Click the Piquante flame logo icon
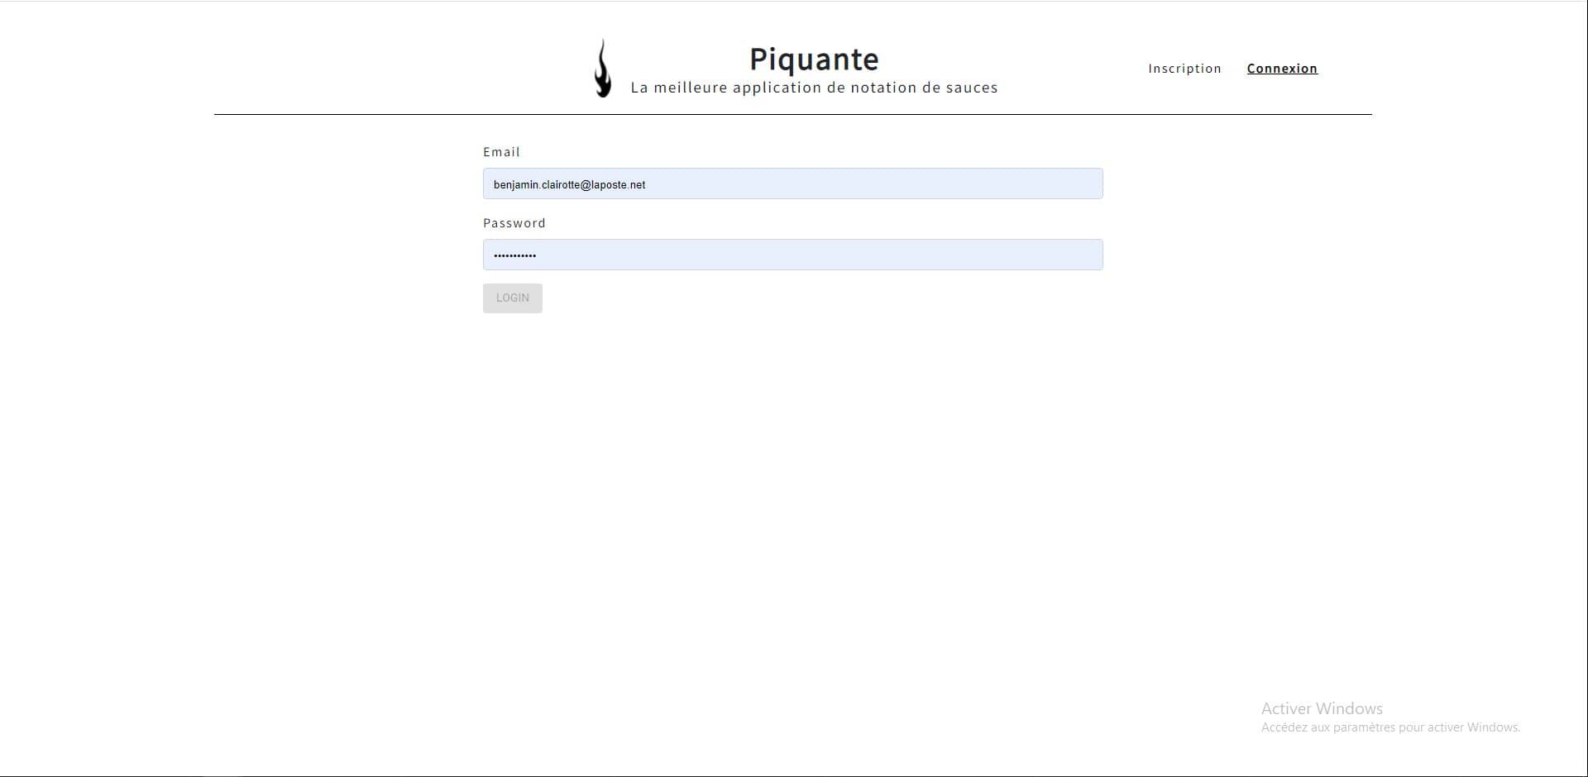The width and height of the screenshot is (1588, 777). pyautogui.click(x=604, y=68)
